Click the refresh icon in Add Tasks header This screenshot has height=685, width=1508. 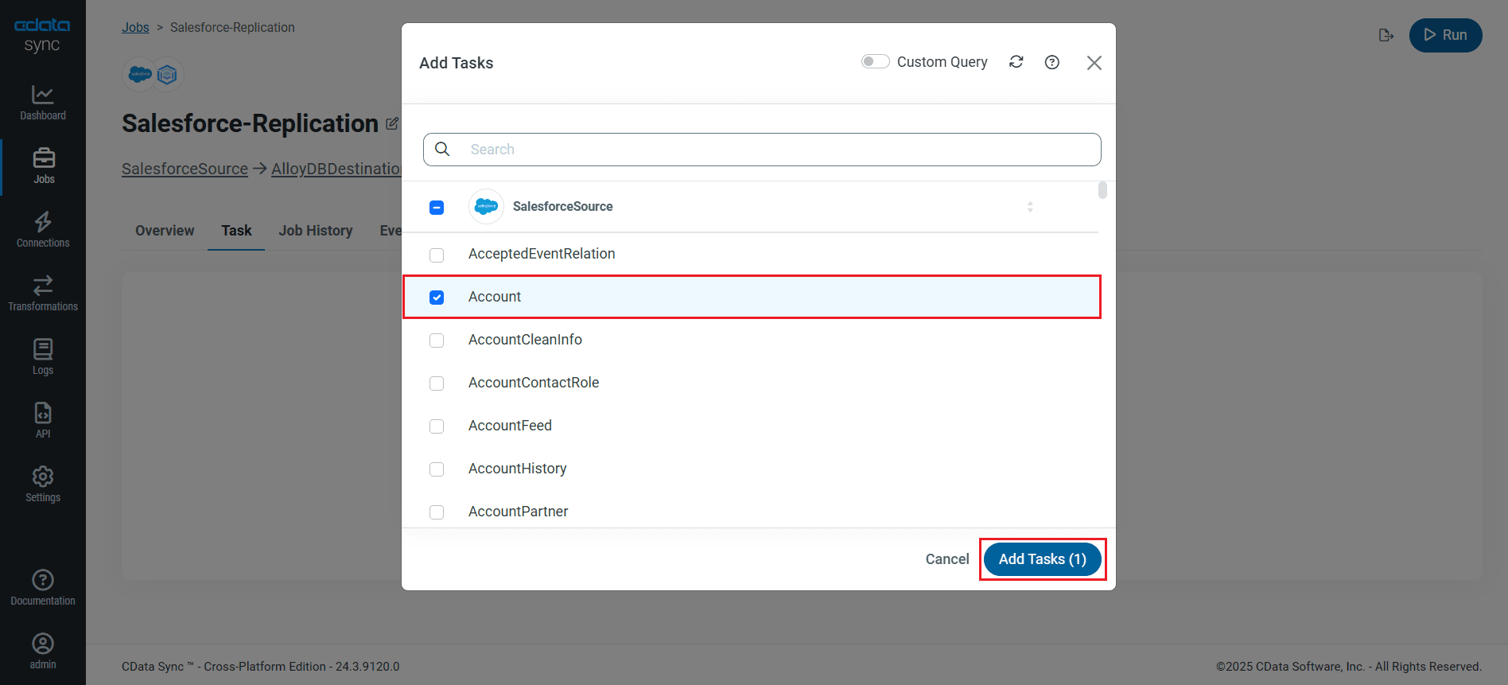click(x=1016, y=62)
